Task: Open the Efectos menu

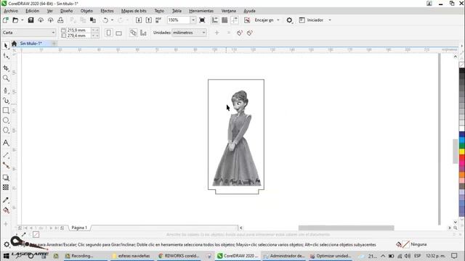Action: (107, 11)
